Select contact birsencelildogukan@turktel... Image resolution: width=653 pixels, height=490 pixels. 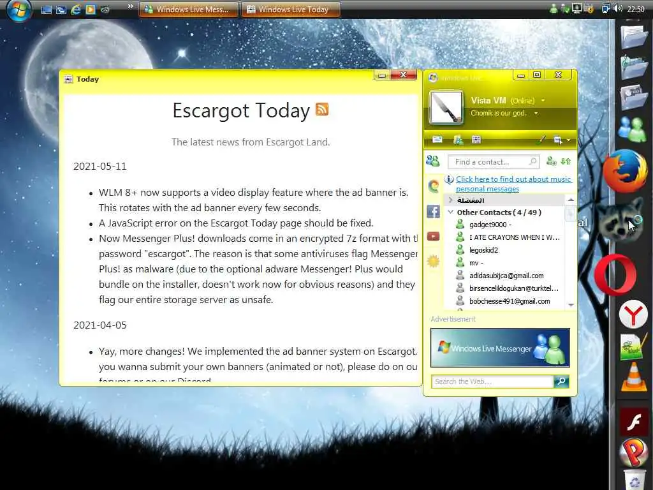[508, 288]
